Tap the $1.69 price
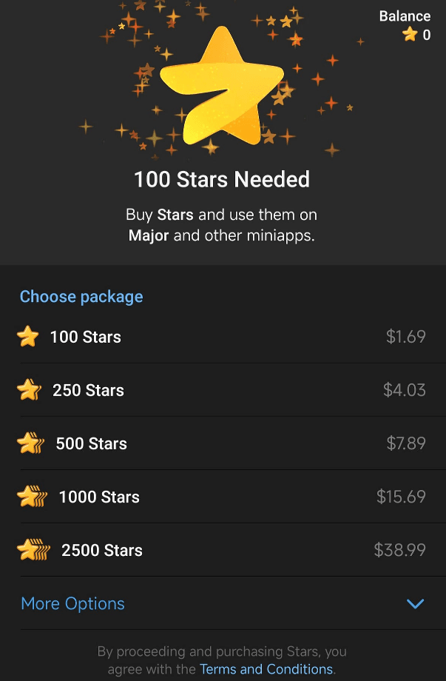The height and width of the screenshot is (681, 446). pos(405,337)
